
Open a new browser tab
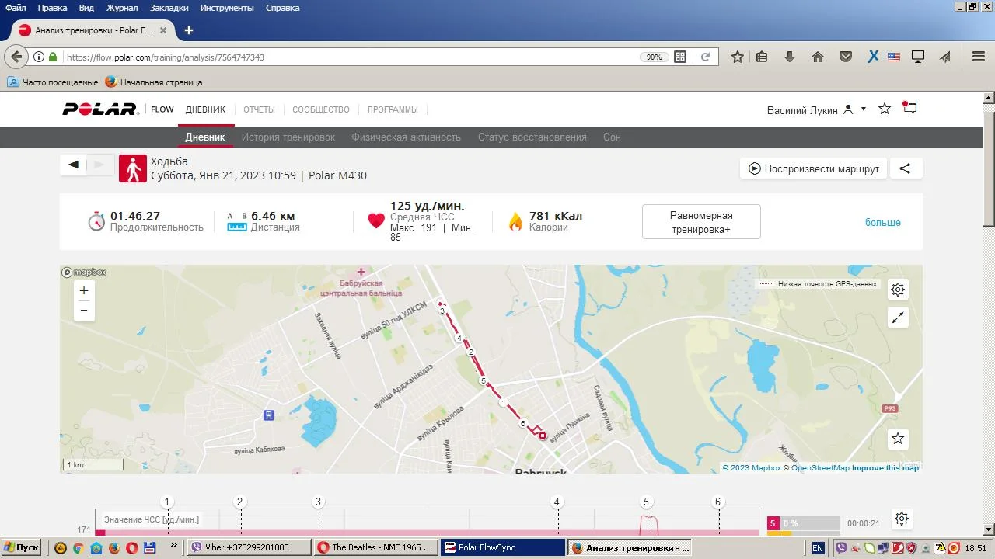(188, 30)
